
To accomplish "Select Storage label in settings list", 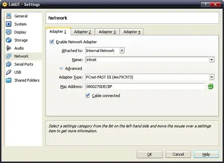I will (x=21, y=40).
